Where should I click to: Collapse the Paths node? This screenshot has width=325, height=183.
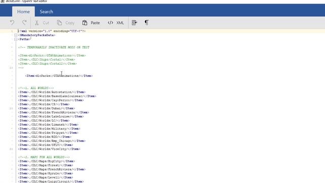16,39
